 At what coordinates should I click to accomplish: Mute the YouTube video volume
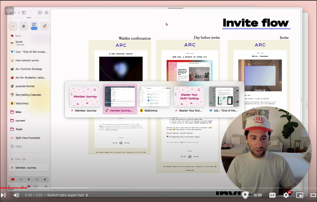tap(16, 195)
